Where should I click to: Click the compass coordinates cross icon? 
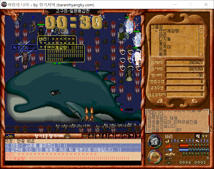tap(169, 163)
